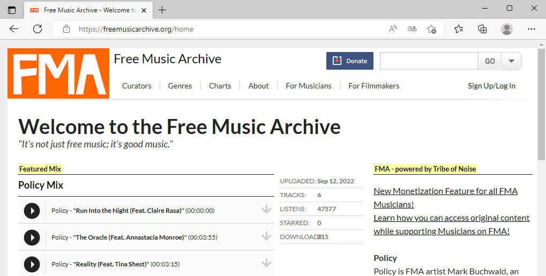
Task: Open the For Musicians menu
Action: pyautogui.click(x=309, y=86)
